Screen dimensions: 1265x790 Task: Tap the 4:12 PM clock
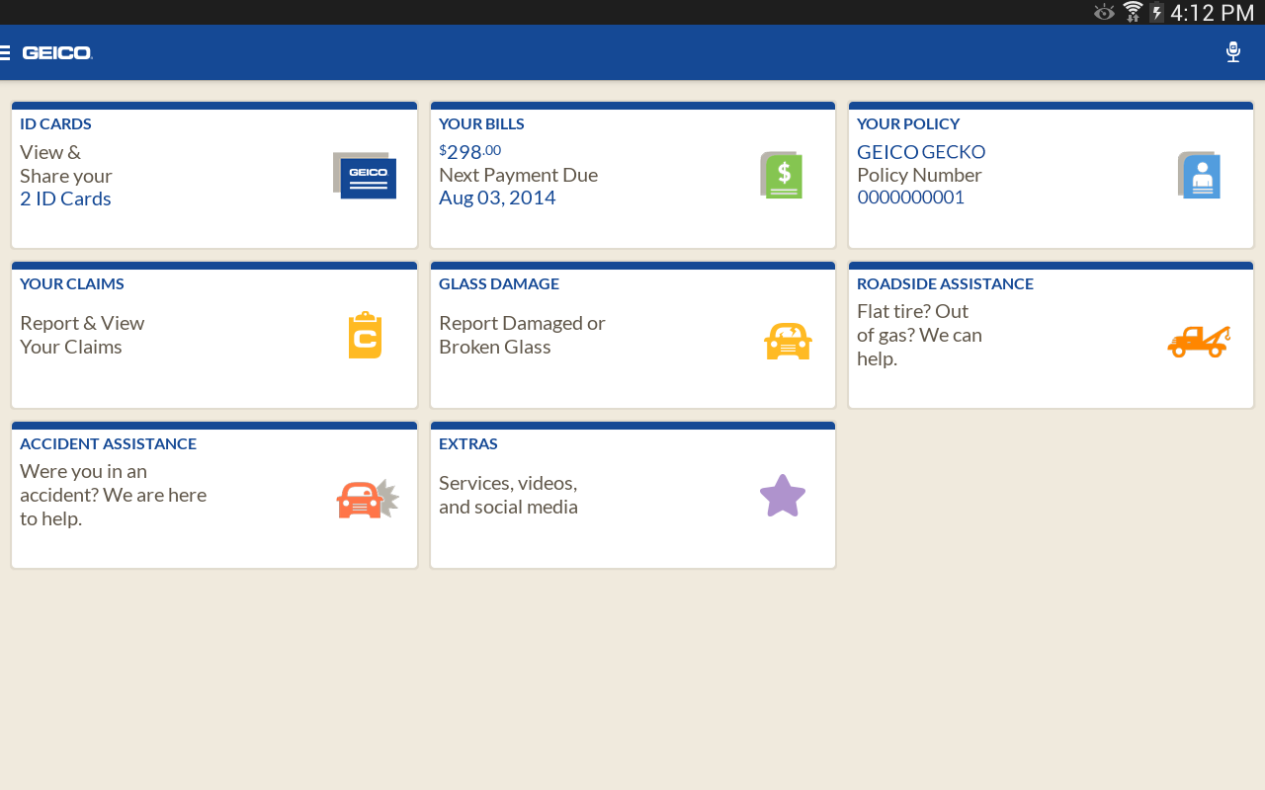(x=1212, y=12)
